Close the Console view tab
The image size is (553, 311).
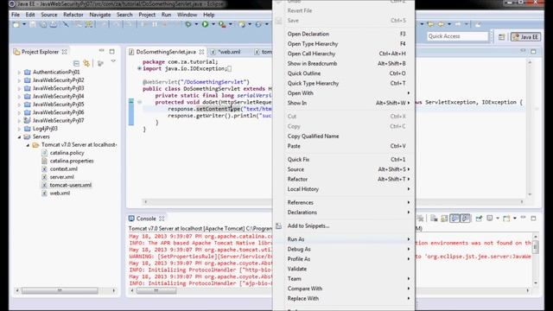point(162,219)
